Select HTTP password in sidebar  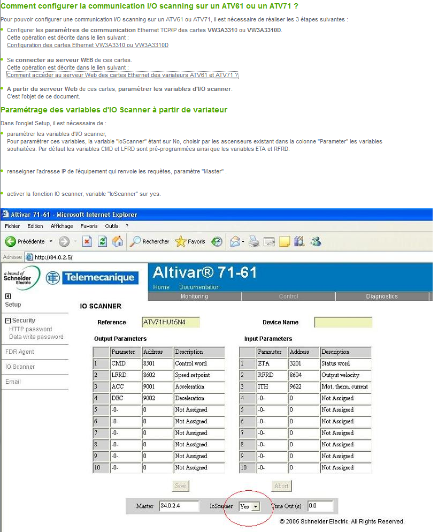point(30,329)
